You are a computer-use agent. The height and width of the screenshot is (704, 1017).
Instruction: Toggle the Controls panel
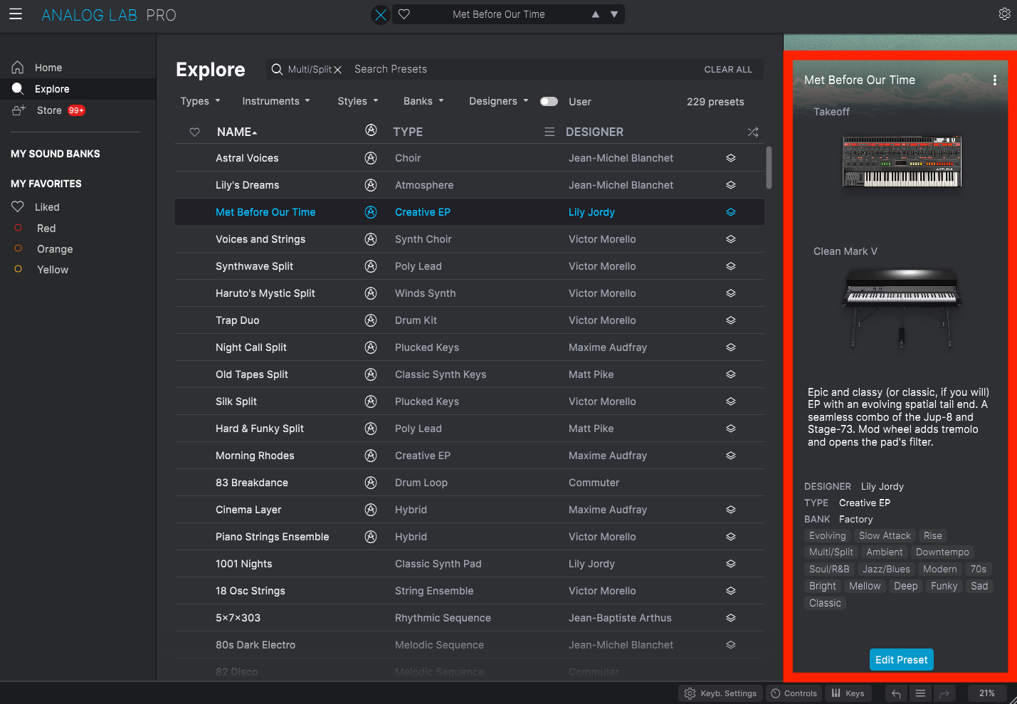(x=794, y=693)
